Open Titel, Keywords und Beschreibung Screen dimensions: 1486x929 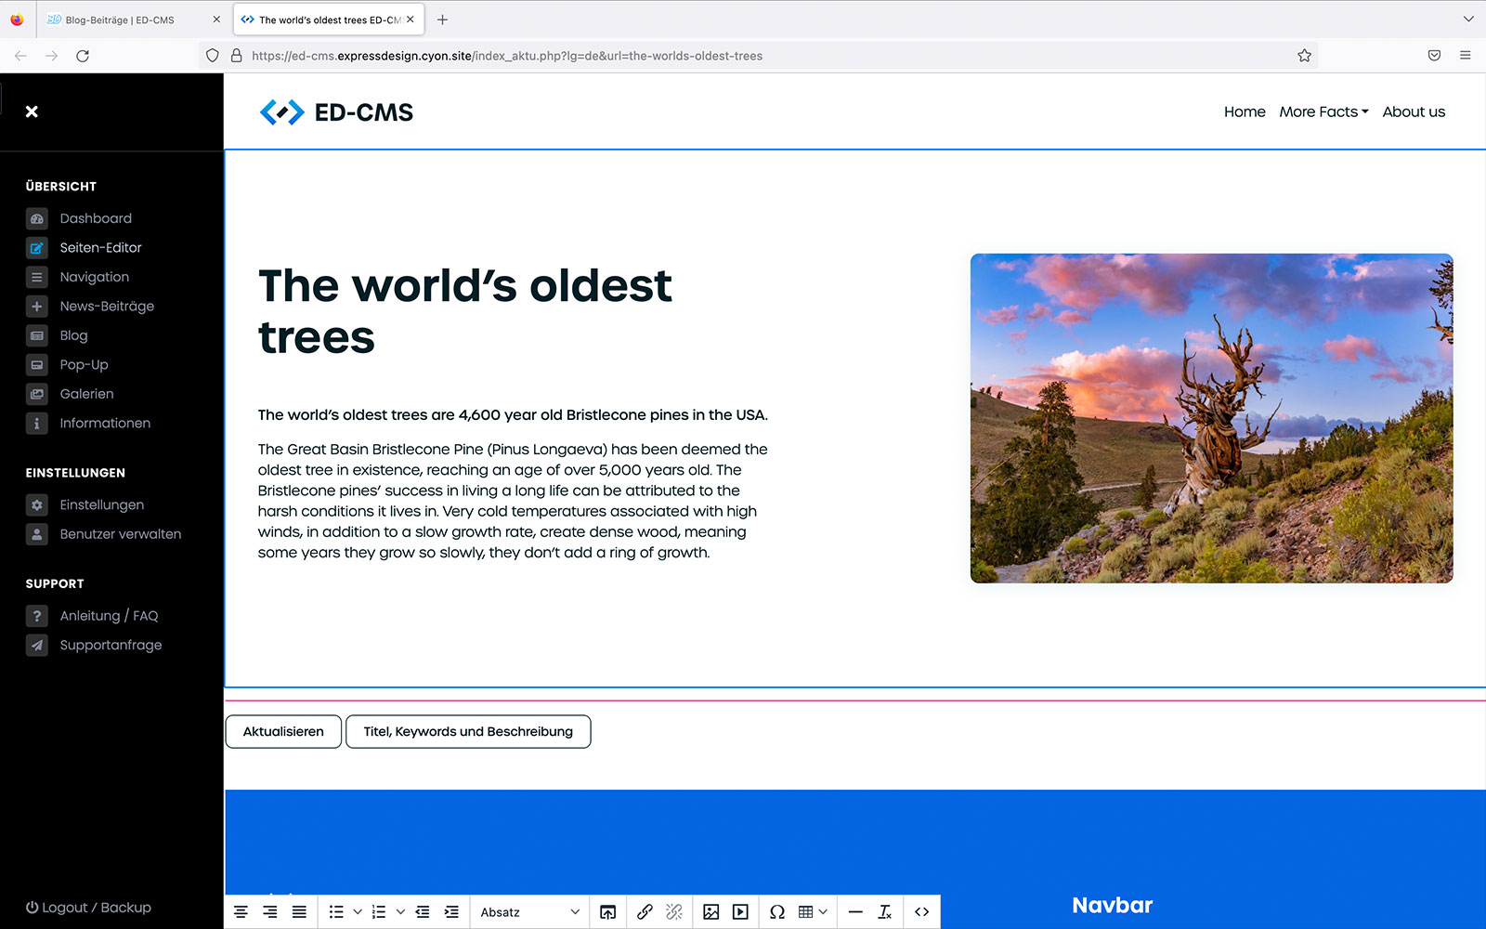coord(468,732)
